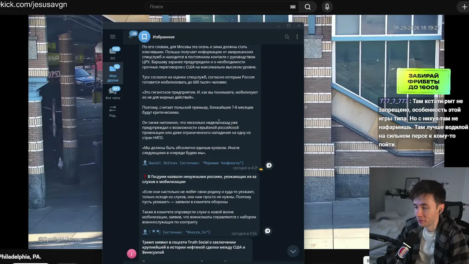Click the paragraph starting "Туск сослался на оценки спецслужб"
Image resolution: width=469 pixels, height=264 pixels.
click(x=198, y=80)
